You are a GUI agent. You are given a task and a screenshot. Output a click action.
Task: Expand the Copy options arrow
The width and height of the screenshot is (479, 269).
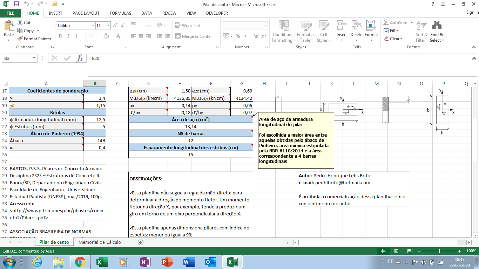pos(38,31)
